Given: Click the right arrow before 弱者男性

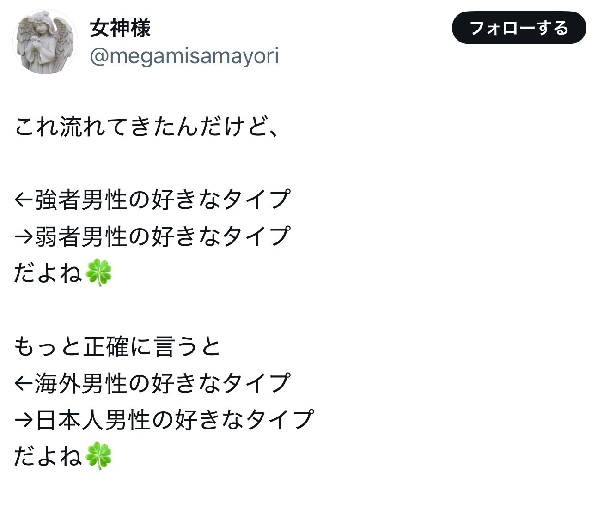Looking at the screenshot, I should click(24, 236).
